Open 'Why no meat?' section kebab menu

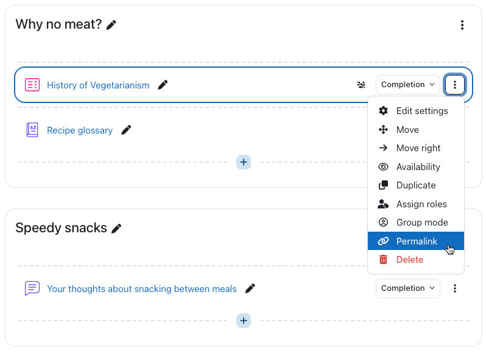click(462, 25)
